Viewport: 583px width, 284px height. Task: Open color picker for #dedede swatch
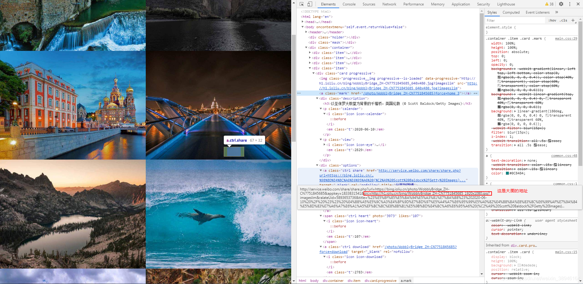click(x=519, y=266)
